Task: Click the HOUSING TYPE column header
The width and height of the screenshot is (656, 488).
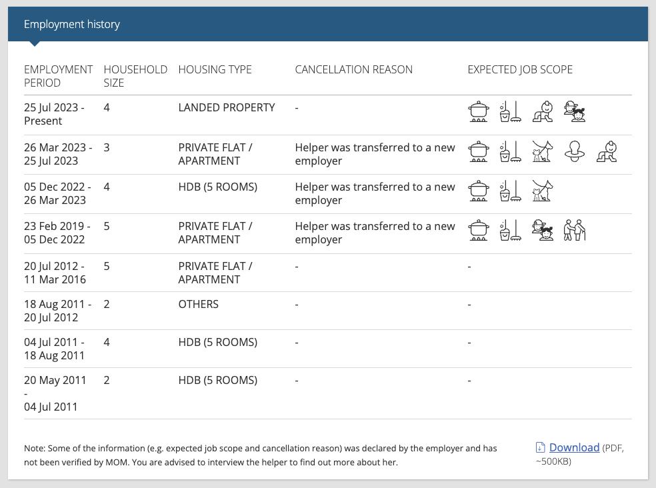Action: tap(215, 69)
